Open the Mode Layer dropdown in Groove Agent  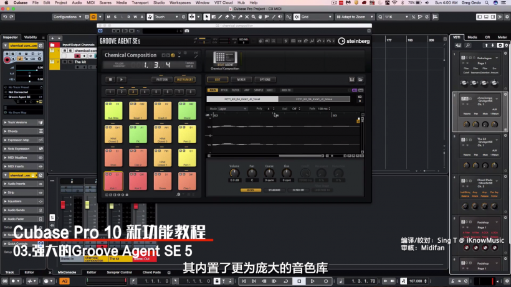tap(232, 109)
